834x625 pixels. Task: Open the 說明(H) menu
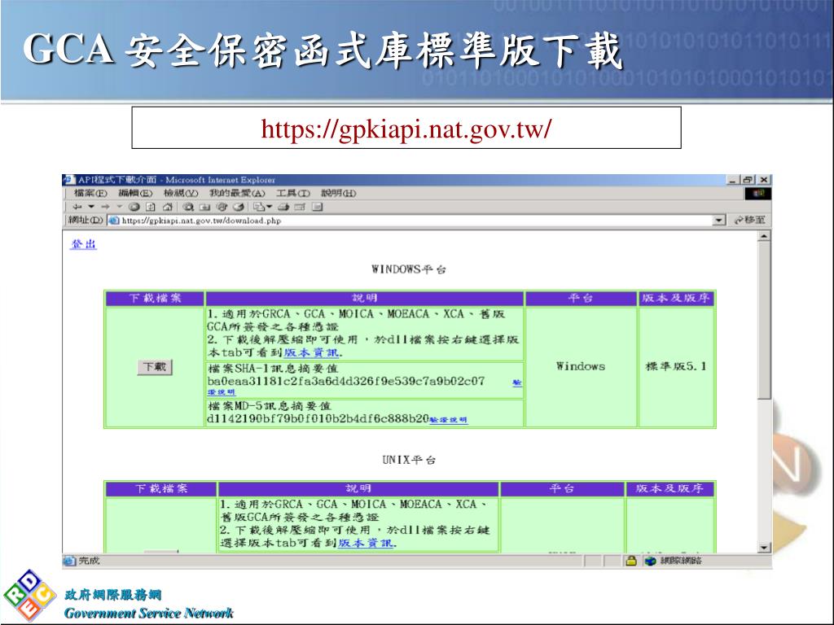338,194
